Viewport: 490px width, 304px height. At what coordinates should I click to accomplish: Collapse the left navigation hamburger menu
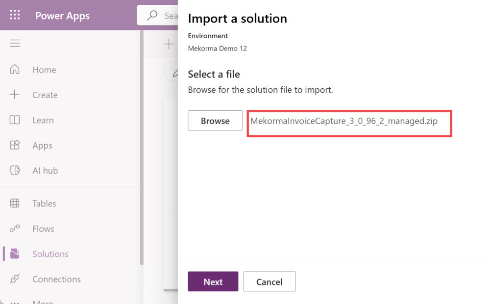click(15, 43)
